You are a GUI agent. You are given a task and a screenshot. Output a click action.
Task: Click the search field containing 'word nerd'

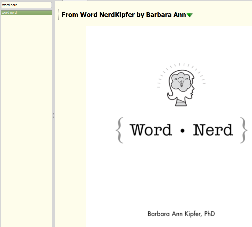click(26, 5)
